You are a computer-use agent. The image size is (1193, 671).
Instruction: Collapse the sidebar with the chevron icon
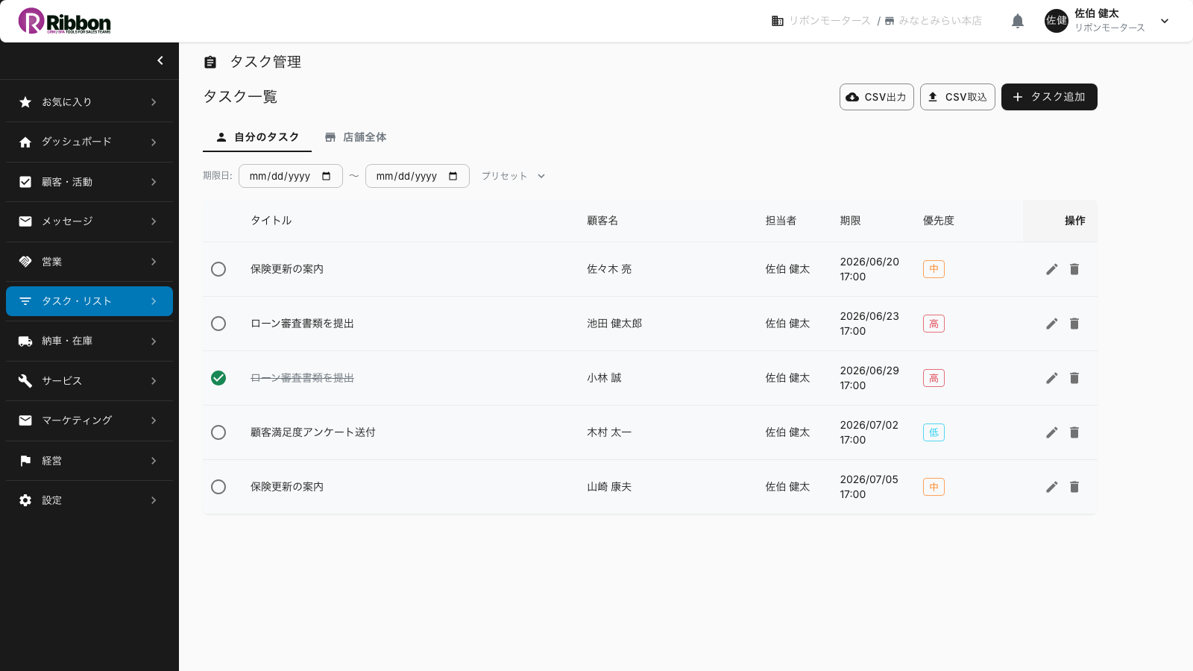click(x=160, y=60)
